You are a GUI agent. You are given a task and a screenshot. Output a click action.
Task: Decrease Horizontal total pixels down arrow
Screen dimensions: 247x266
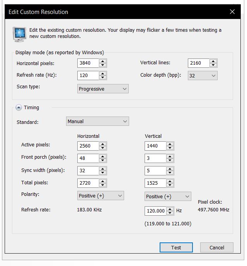pyautogui.click(x=103, y=185)
